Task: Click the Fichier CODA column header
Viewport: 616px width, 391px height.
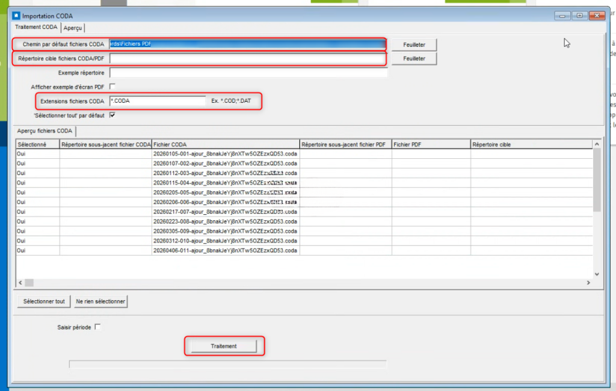Action: click(x=225, y=144)
